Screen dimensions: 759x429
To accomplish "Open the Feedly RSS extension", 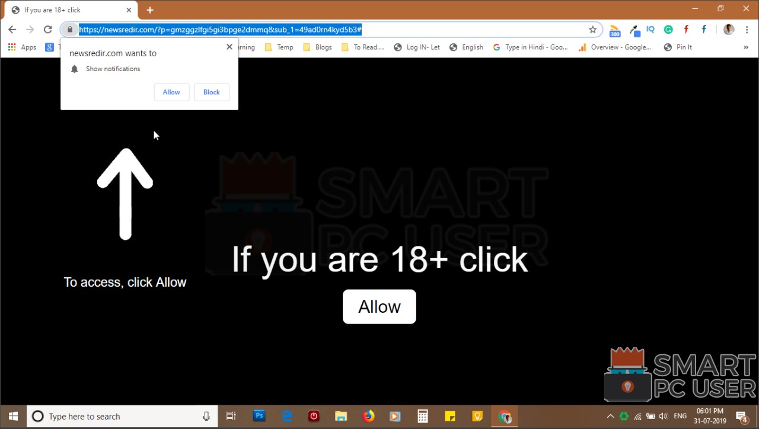I will point(615,29).
